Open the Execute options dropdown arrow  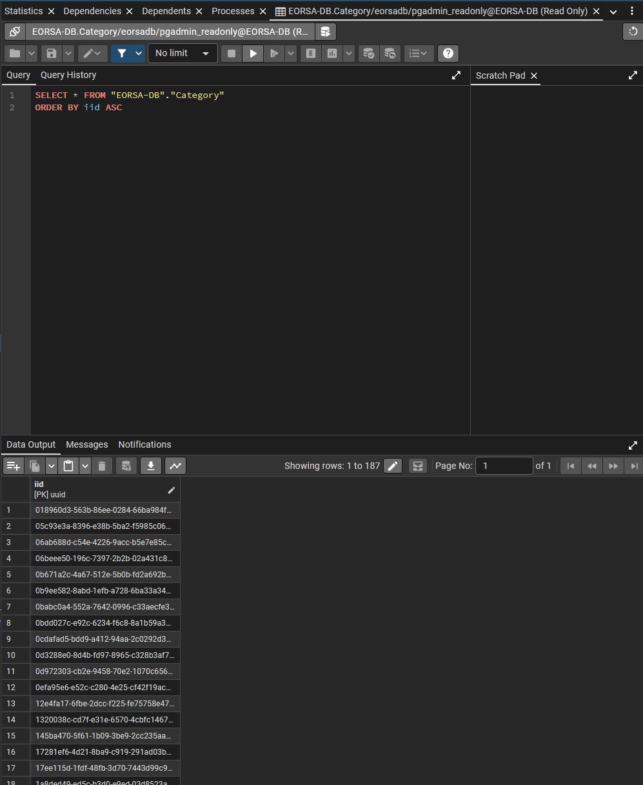pos(291,54)
